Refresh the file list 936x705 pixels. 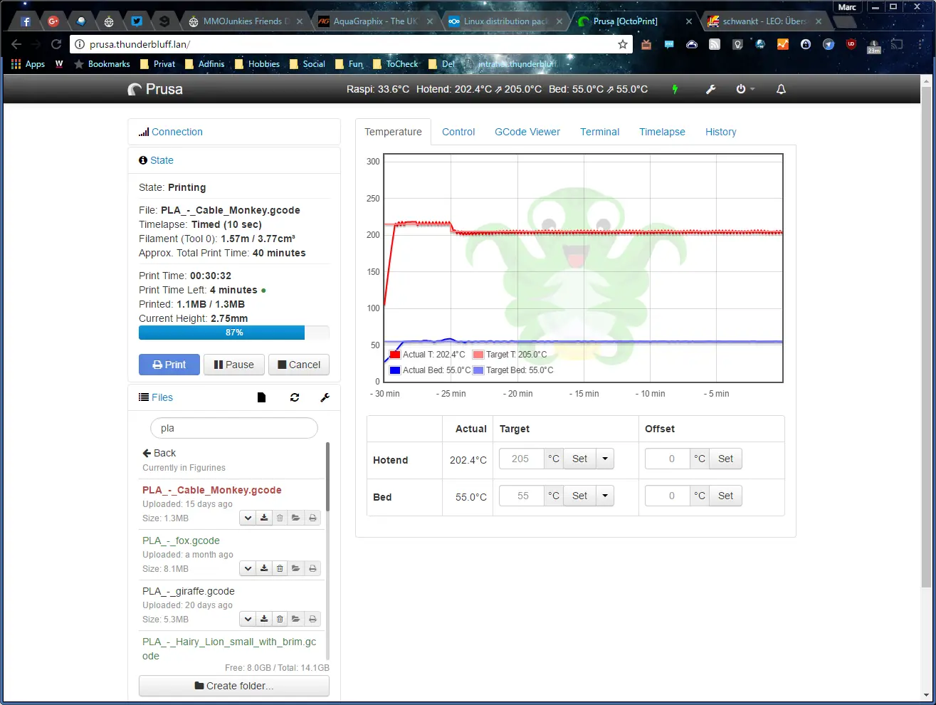coord(295,397)
